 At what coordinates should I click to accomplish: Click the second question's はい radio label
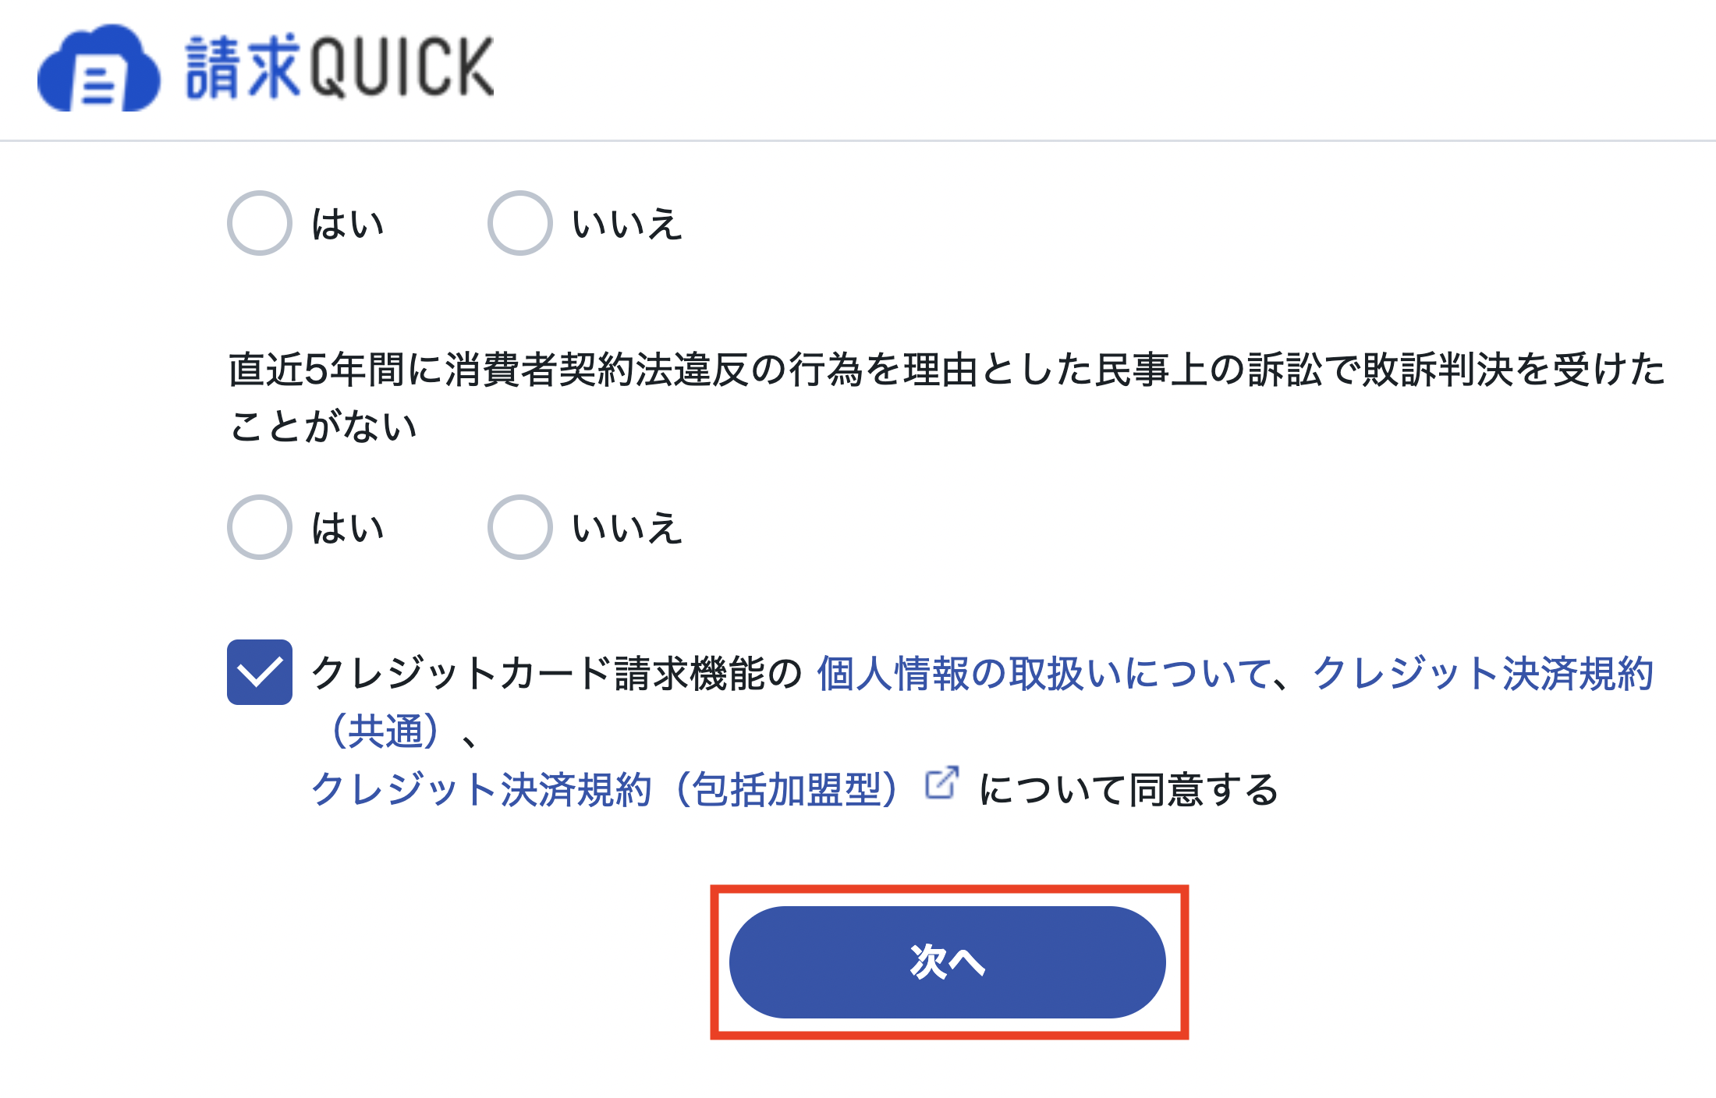(346, 527)
